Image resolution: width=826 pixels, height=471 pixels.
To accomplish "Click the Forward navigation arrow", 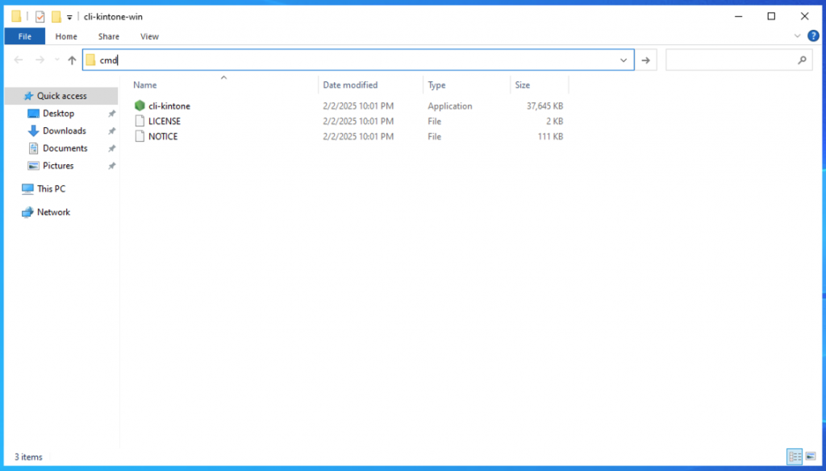I will coord(40,60).
